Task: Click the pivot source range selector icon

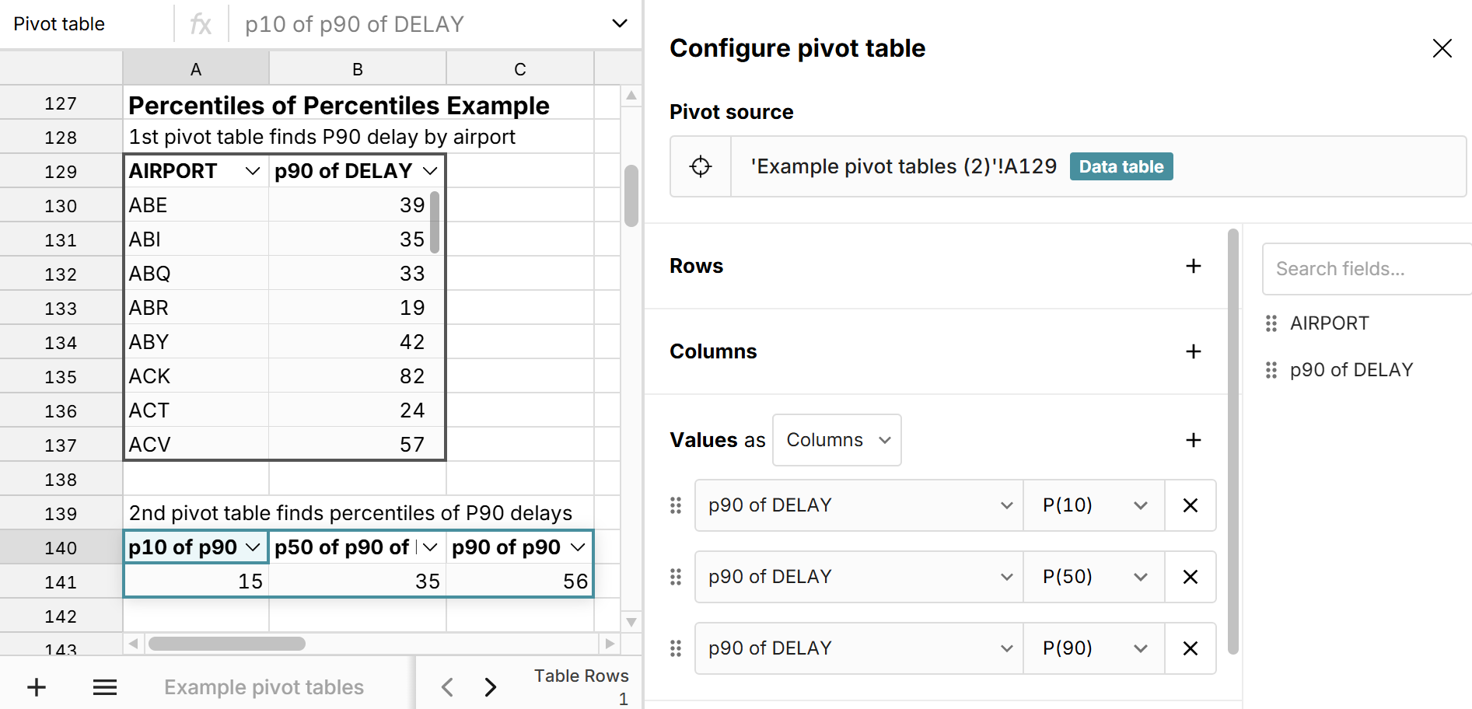Action: [x=701, y=166]
